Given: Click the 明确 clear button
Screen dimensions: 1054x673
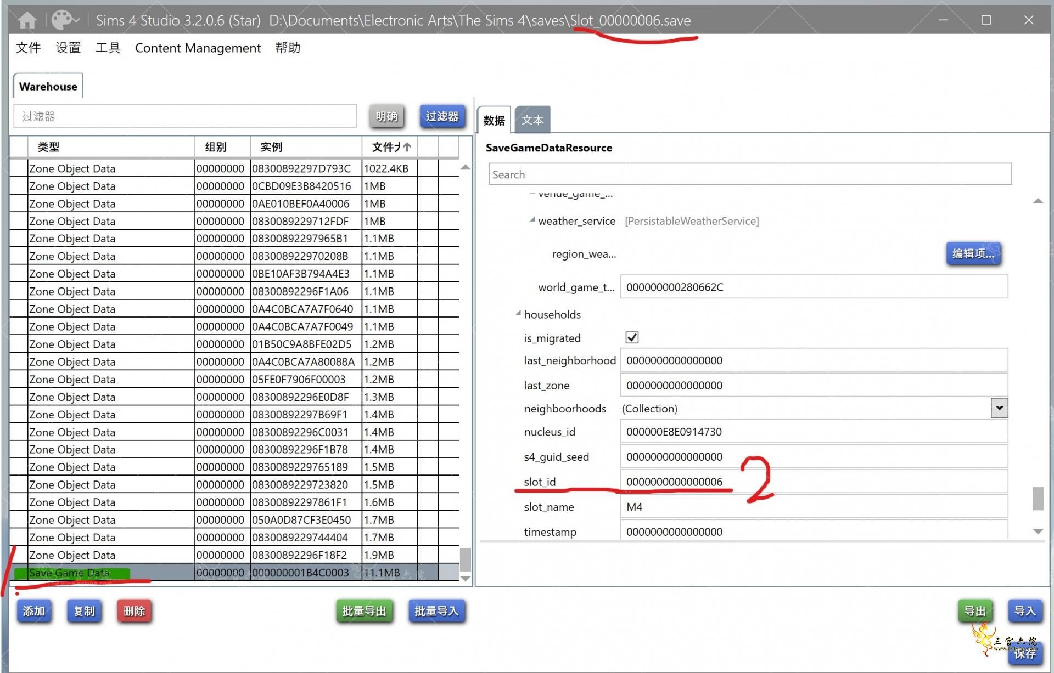Looking at the screenshot, I should click(386, 116).
